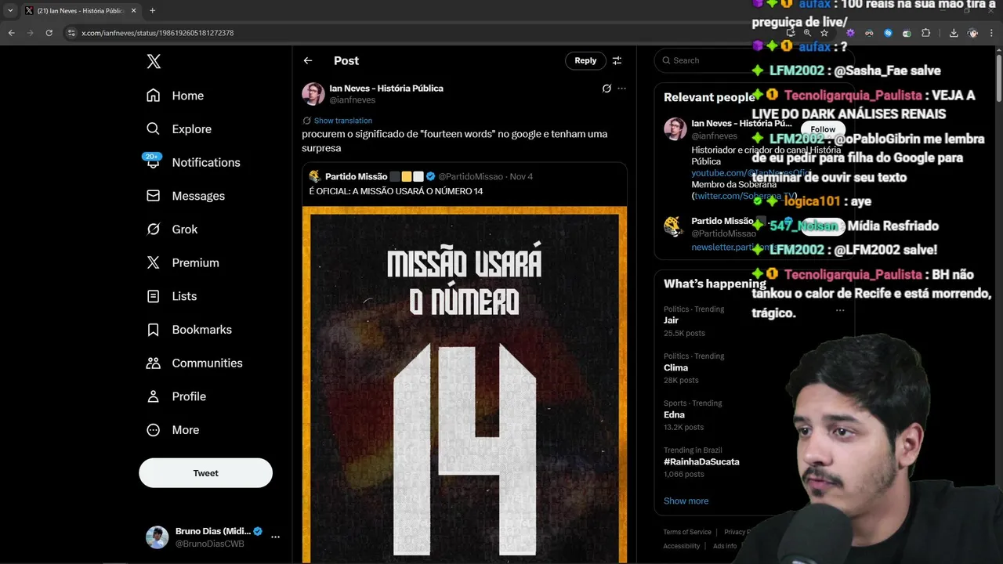Open #RainhaDaSucata trending topic
This screenshot has height=564, width=1003.
coord(701,461)
